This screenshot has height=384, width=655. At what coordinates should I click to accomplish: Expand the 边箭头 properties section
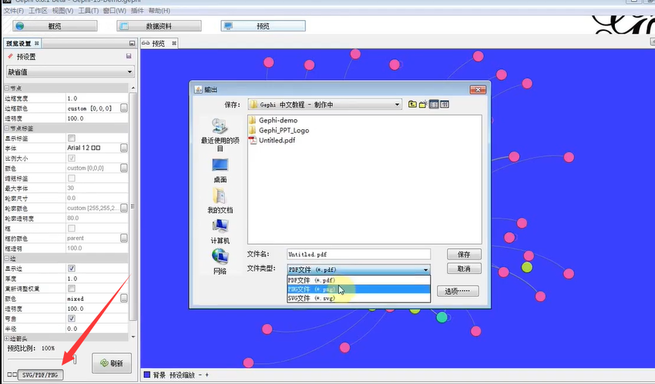tap(7, 339)
